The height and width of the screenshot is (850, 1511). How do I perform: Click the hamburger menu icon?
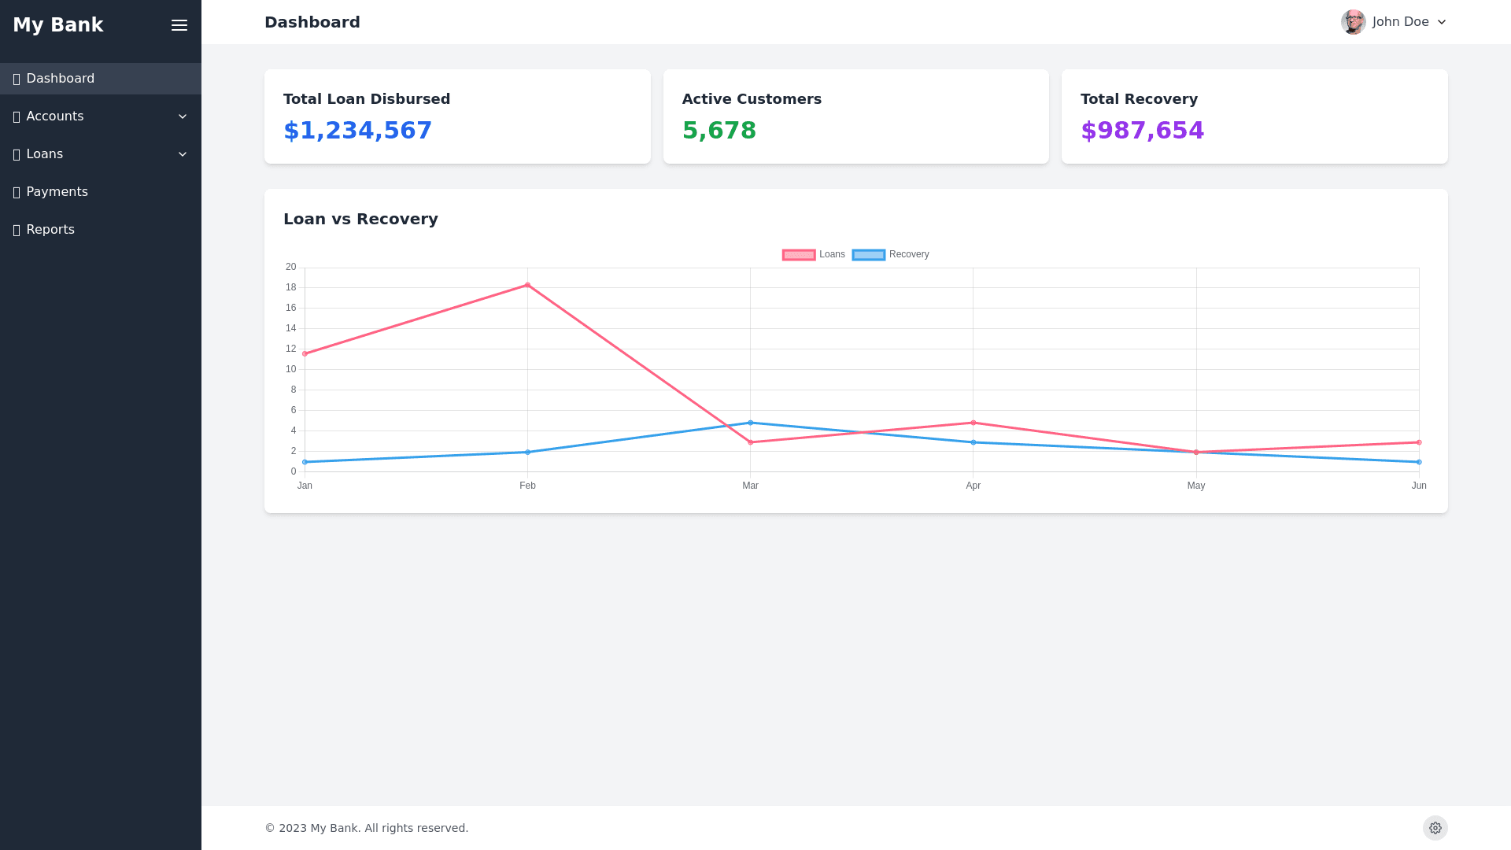[179, 25]
